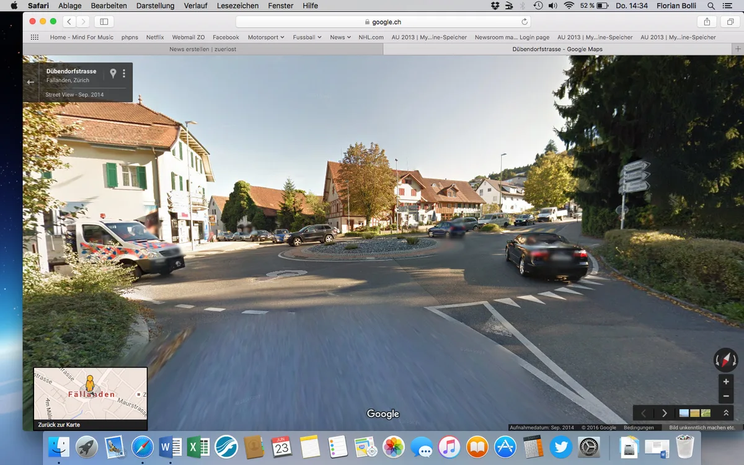The width and height of the screenshot is (744, 465).
Task: Open Calendar from the Dock
Action: point(281,447)
